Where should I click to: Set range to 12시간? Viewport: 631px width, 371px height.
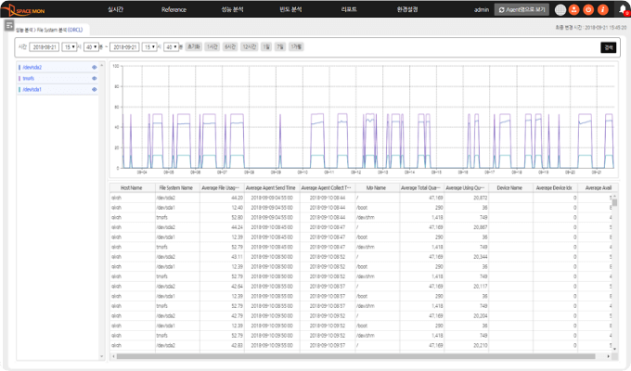[250, 47]
